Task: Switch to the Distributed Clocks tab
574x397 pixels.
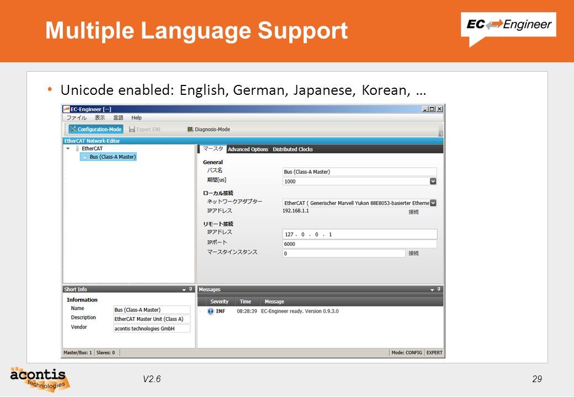Action: [293, 149]
